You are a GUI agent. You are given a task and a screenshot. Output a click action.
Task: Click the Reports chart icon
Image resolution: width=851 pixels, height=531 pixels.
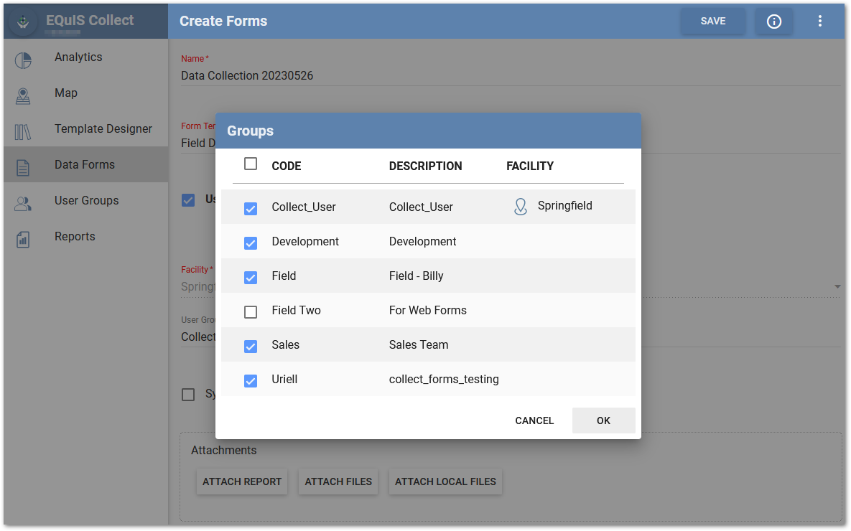(23, 239)
